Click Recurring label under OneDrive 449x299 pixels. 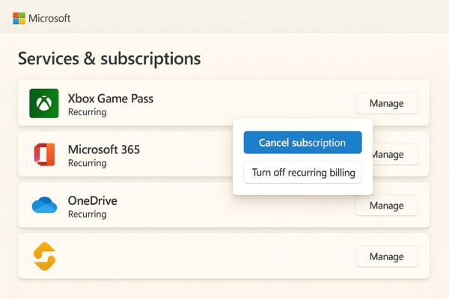(88, 214)
